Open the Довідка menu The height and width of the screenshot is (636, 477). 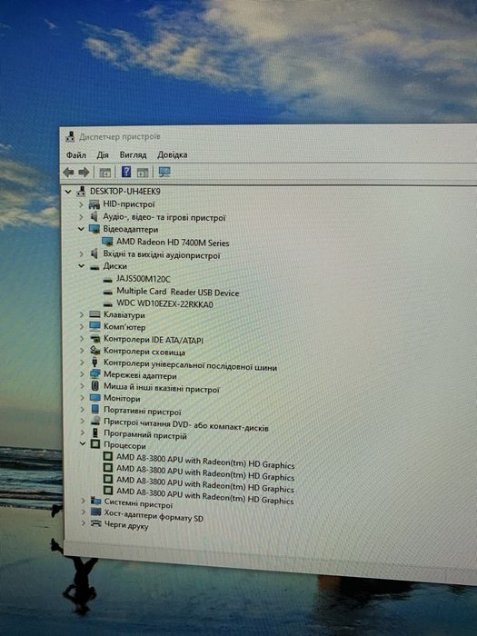(173, 155)
